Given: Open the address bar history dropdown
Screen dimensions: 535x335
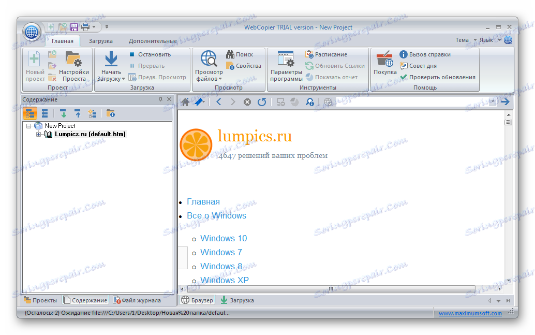Looking at the screenshot, I should (x=493, y=102).
